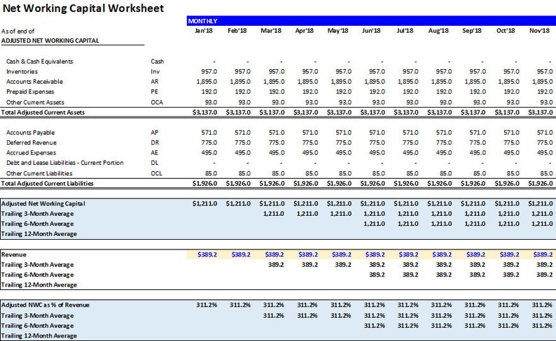Select Jan'18 Adjusted NWC % value 311.2%
556x341 pixels.
tap(207, 305)
